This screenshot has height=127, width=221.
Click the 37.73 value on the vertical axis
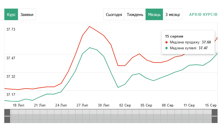11,29
